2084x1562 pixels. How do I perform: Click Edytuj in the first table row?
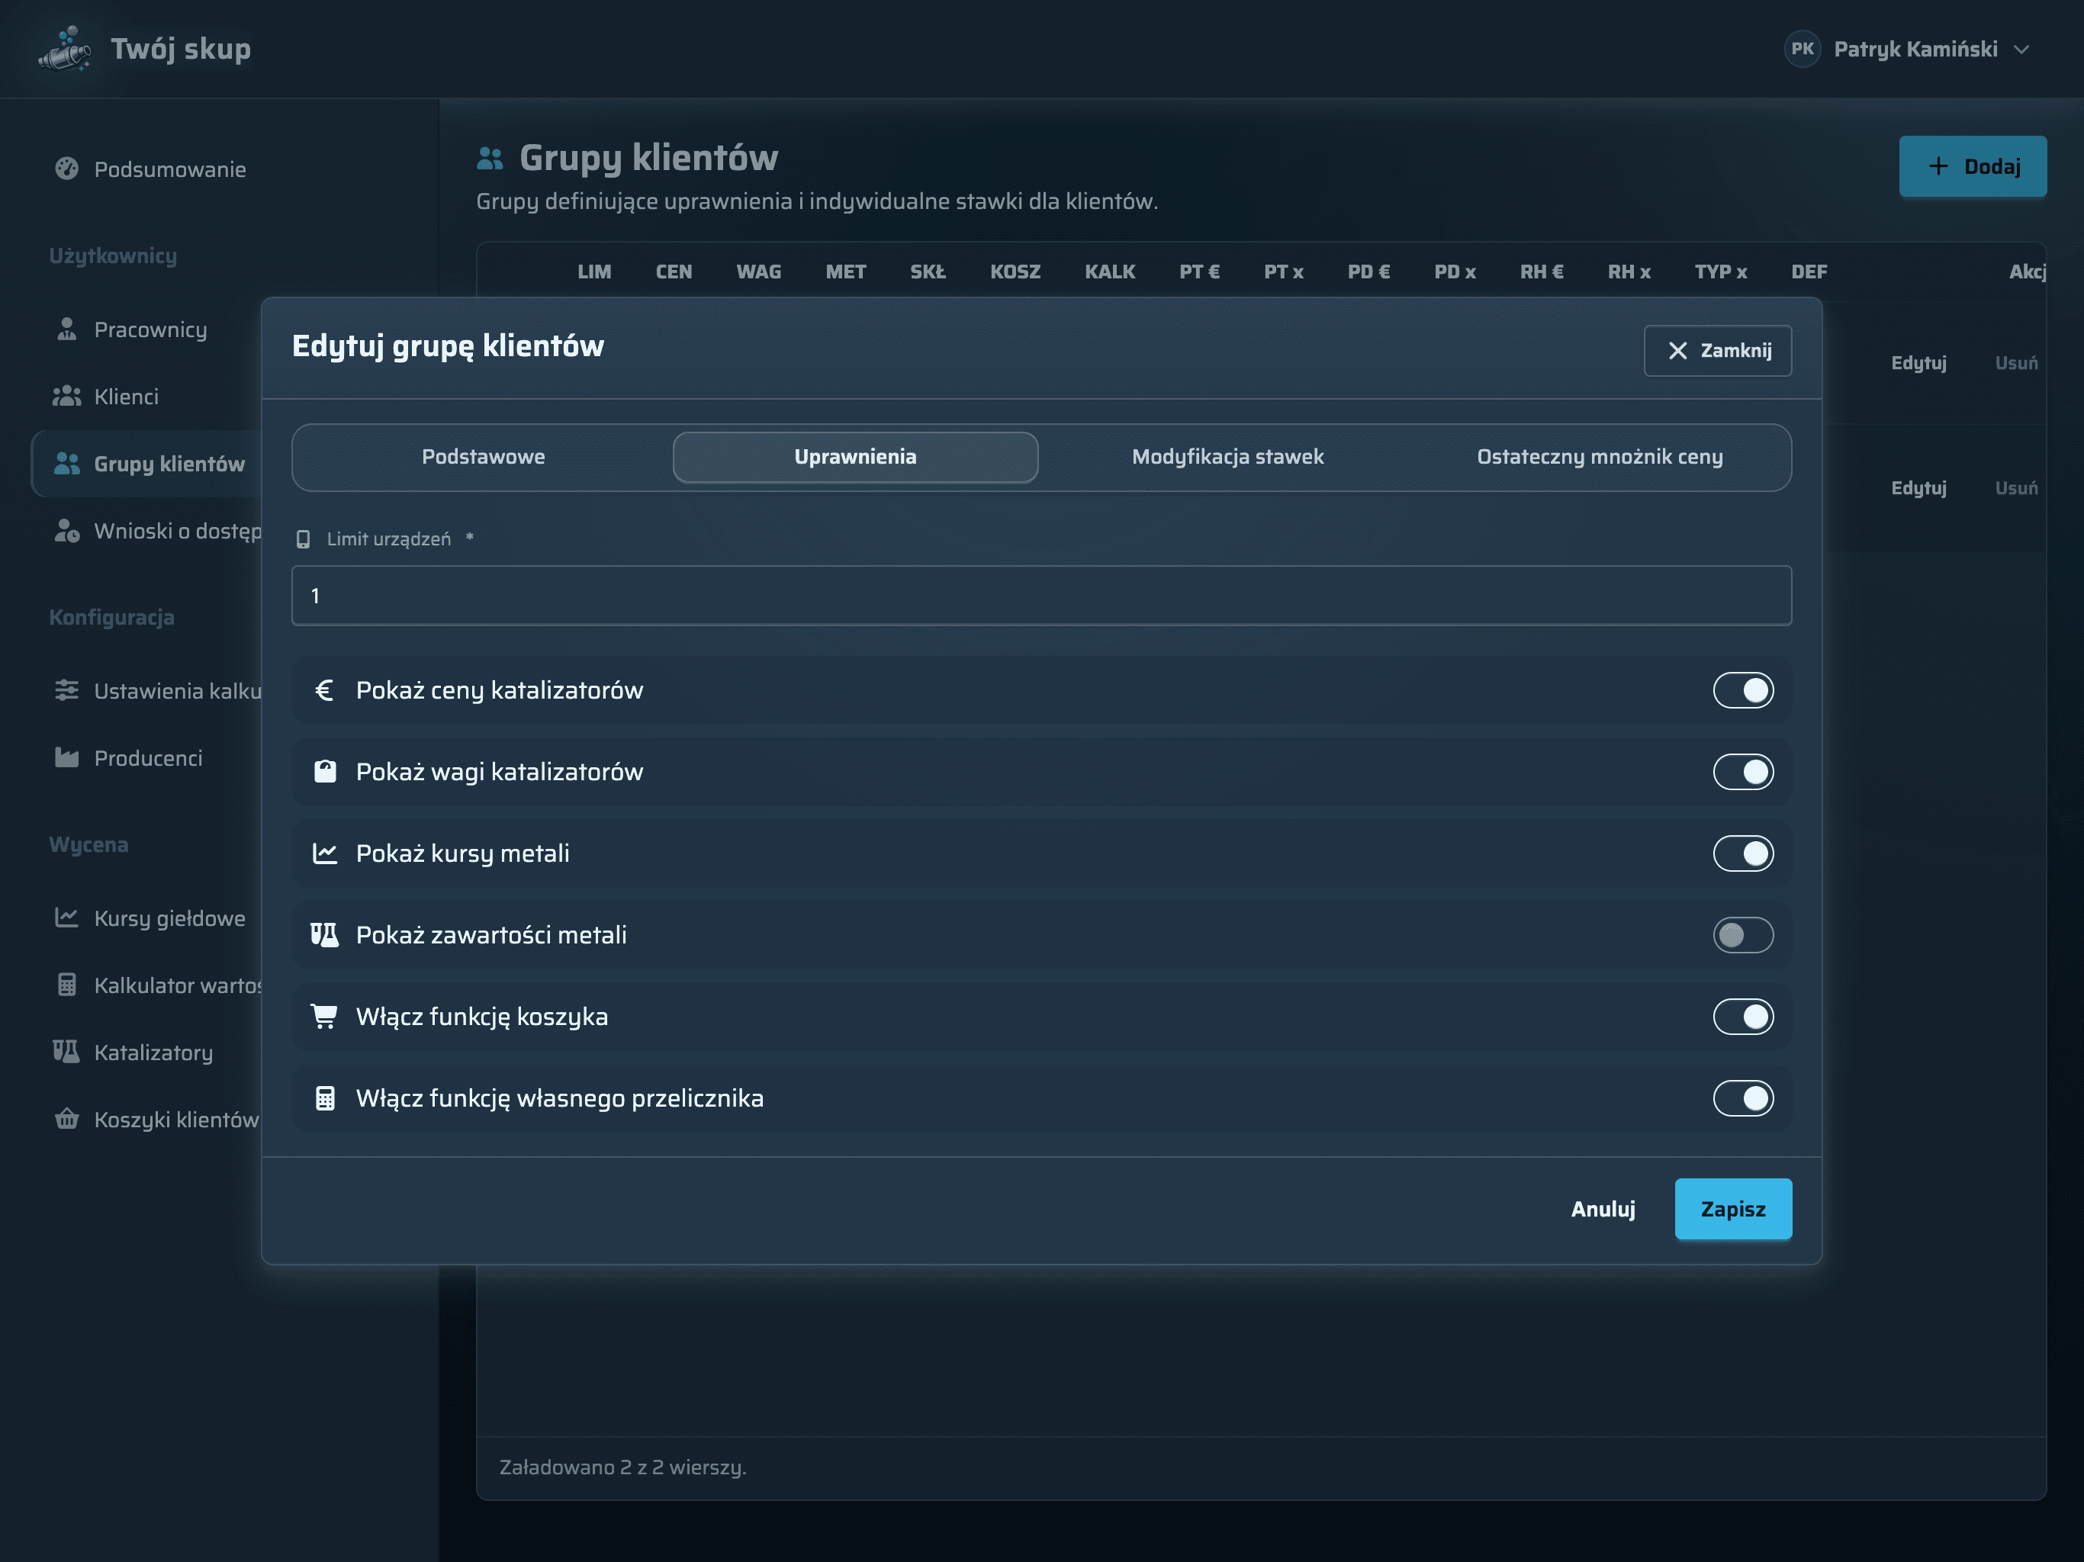coord(1918,363)
